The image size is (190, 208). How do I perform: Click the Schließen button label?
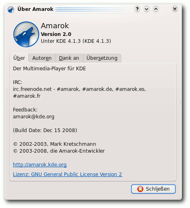click(x=158, y=189)
